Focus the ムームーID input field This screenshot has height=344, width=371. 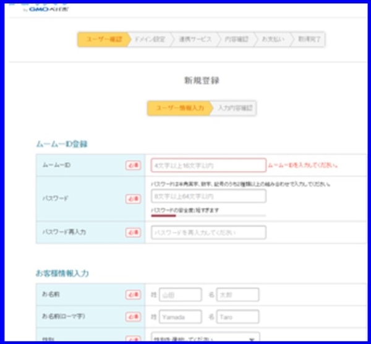(208, 166)
